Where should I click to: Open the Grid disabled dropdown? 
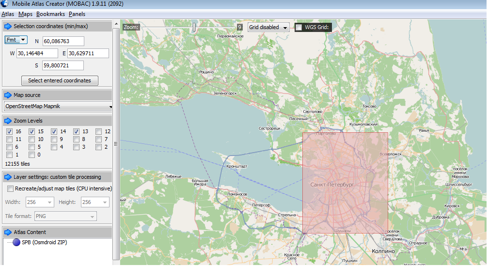click(x=268, y=27)
